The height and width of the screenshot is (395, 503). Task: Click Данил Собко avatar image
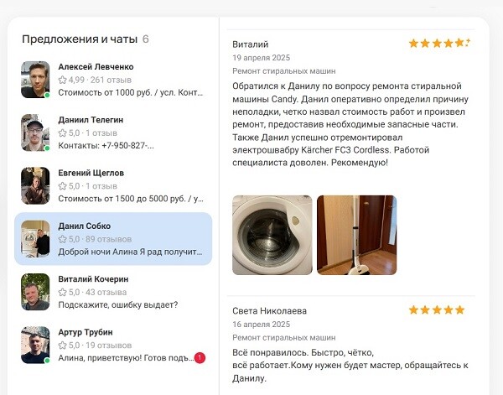click(35, 239)
